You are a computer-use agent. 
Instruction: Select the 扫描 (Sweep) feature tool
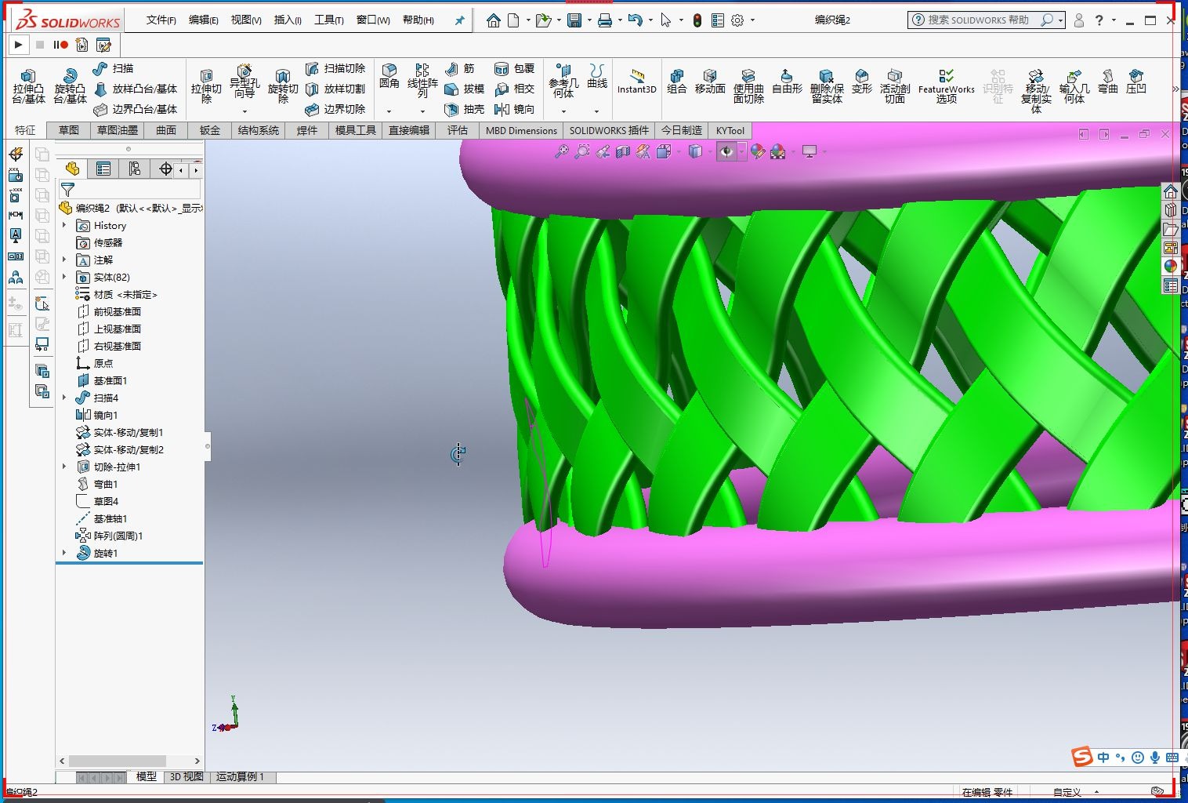click(121, 69)
